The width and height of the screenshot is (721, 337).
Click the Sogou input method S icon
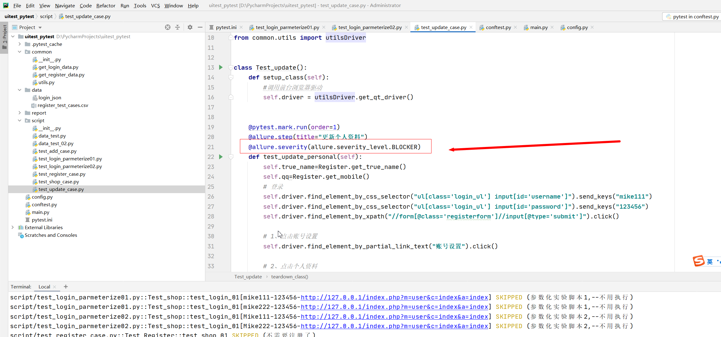coord(698,261)
